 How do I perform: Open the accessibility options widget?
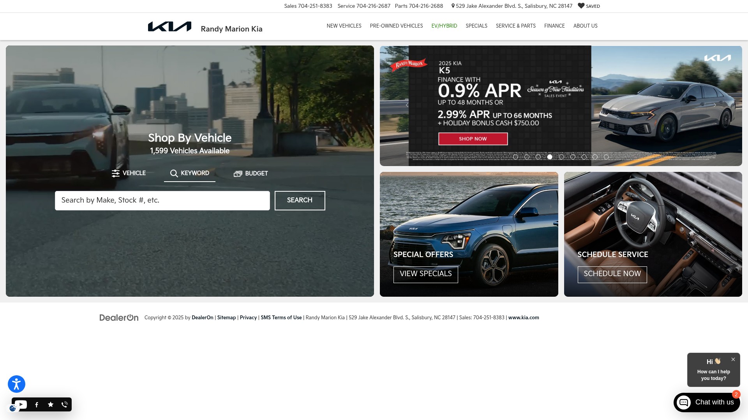(x=16, y=384)
